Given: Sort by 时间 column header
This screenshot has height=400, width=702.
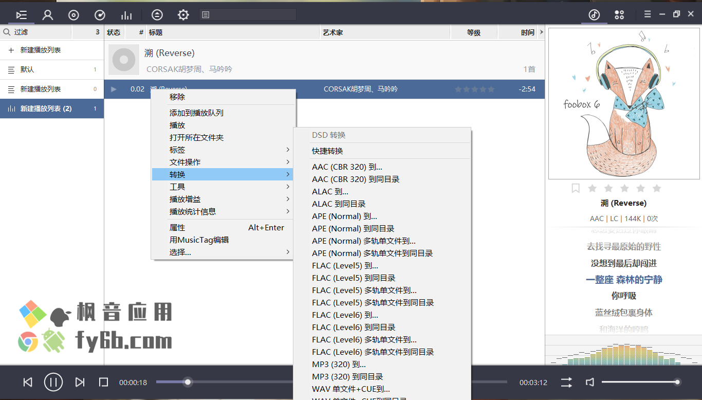Looking at the screenshot, I should coord(518,32).
